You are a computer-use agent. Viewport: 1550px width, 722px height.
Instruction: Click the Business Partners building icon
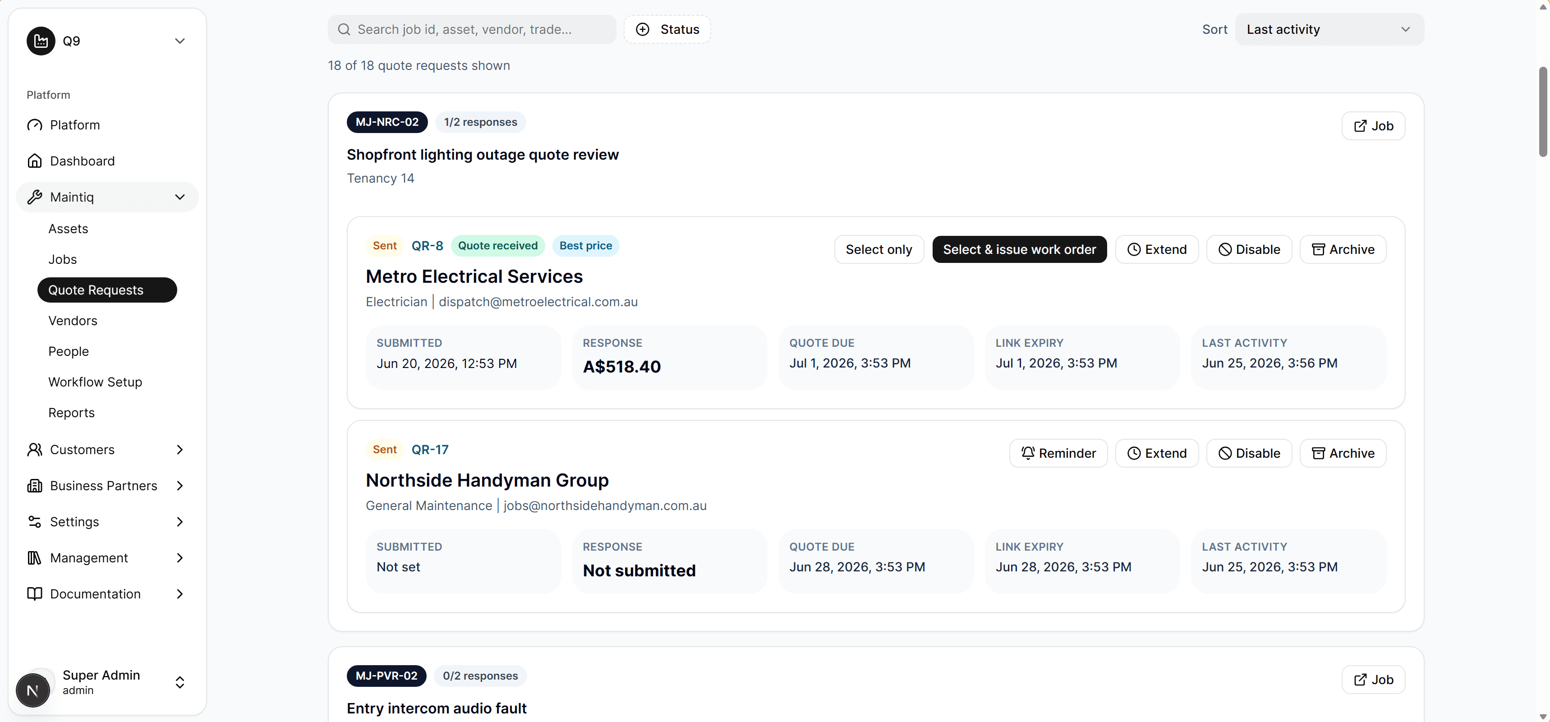click(x=35, y=486)
